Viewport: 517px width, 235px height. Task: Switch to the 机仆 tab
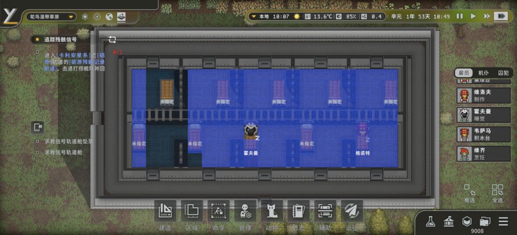[x=483, y=73]
